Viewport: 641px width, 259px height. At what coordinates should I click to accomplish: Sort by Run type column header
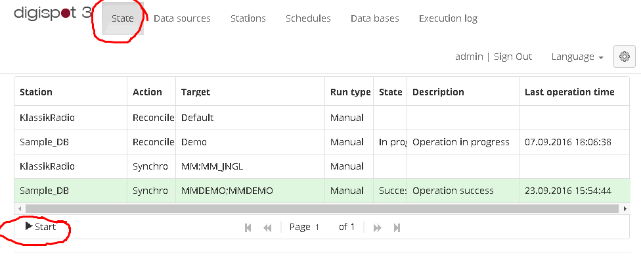point(349,92)
